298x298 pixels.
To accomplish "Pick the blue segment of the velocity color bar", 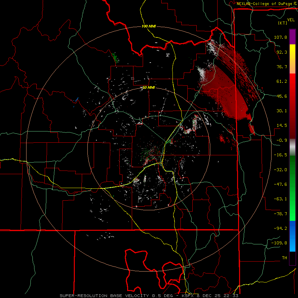I will coord(292,236).
